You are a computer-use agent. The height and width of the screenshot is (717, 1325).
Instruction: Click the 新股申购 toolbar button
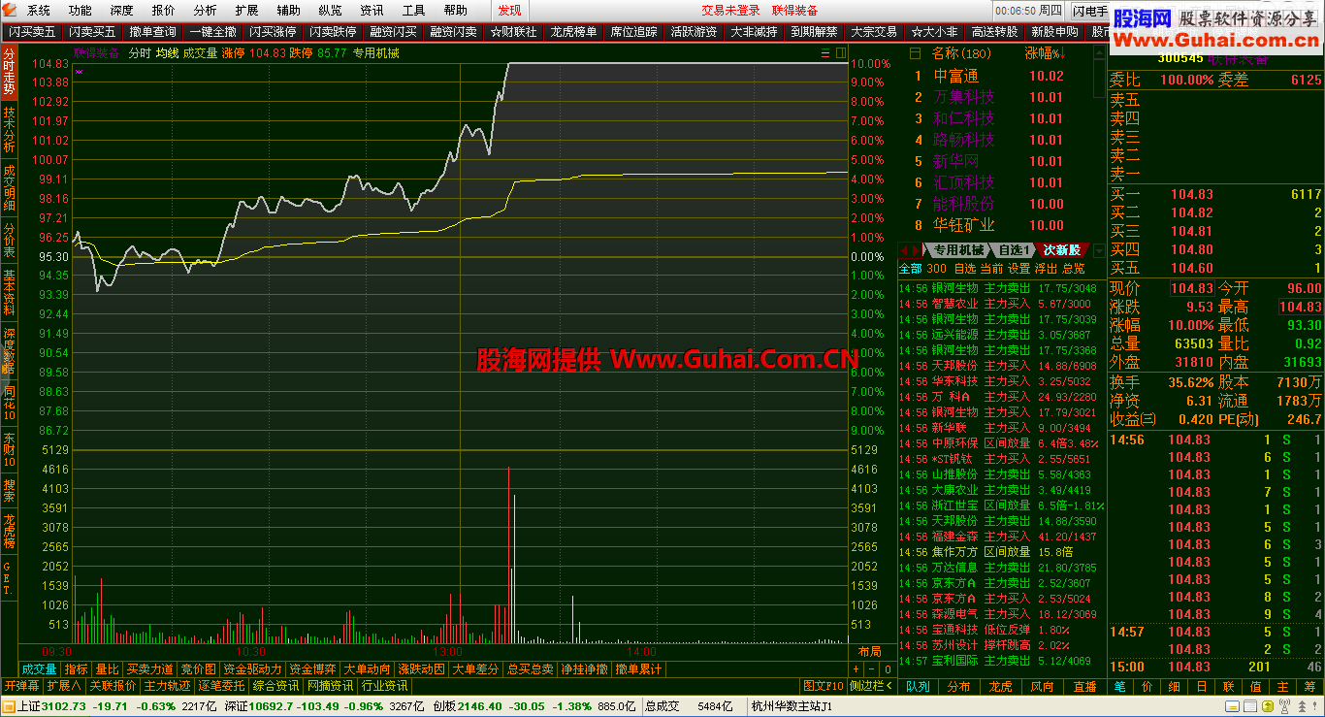click(x=1054, y=32)
